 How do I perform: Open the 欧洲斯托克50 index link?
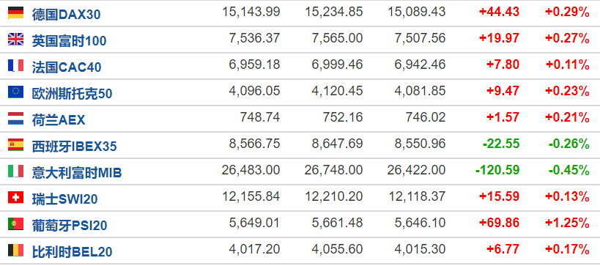click(x=72, y=94)
